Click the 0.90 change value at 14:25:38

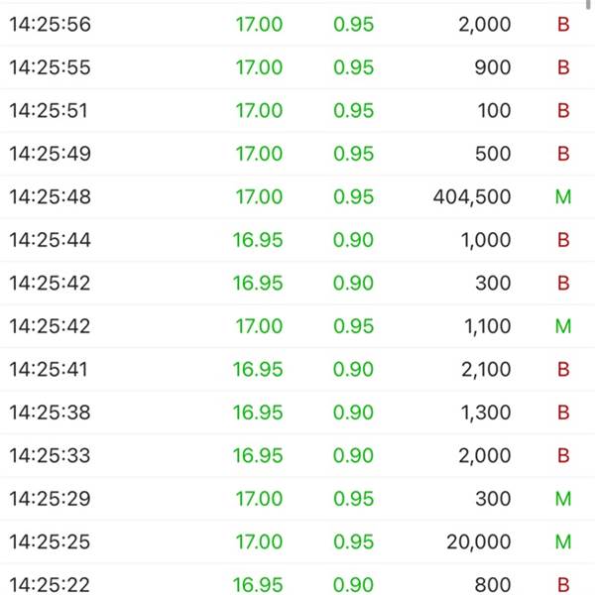(x=353, y=413)
